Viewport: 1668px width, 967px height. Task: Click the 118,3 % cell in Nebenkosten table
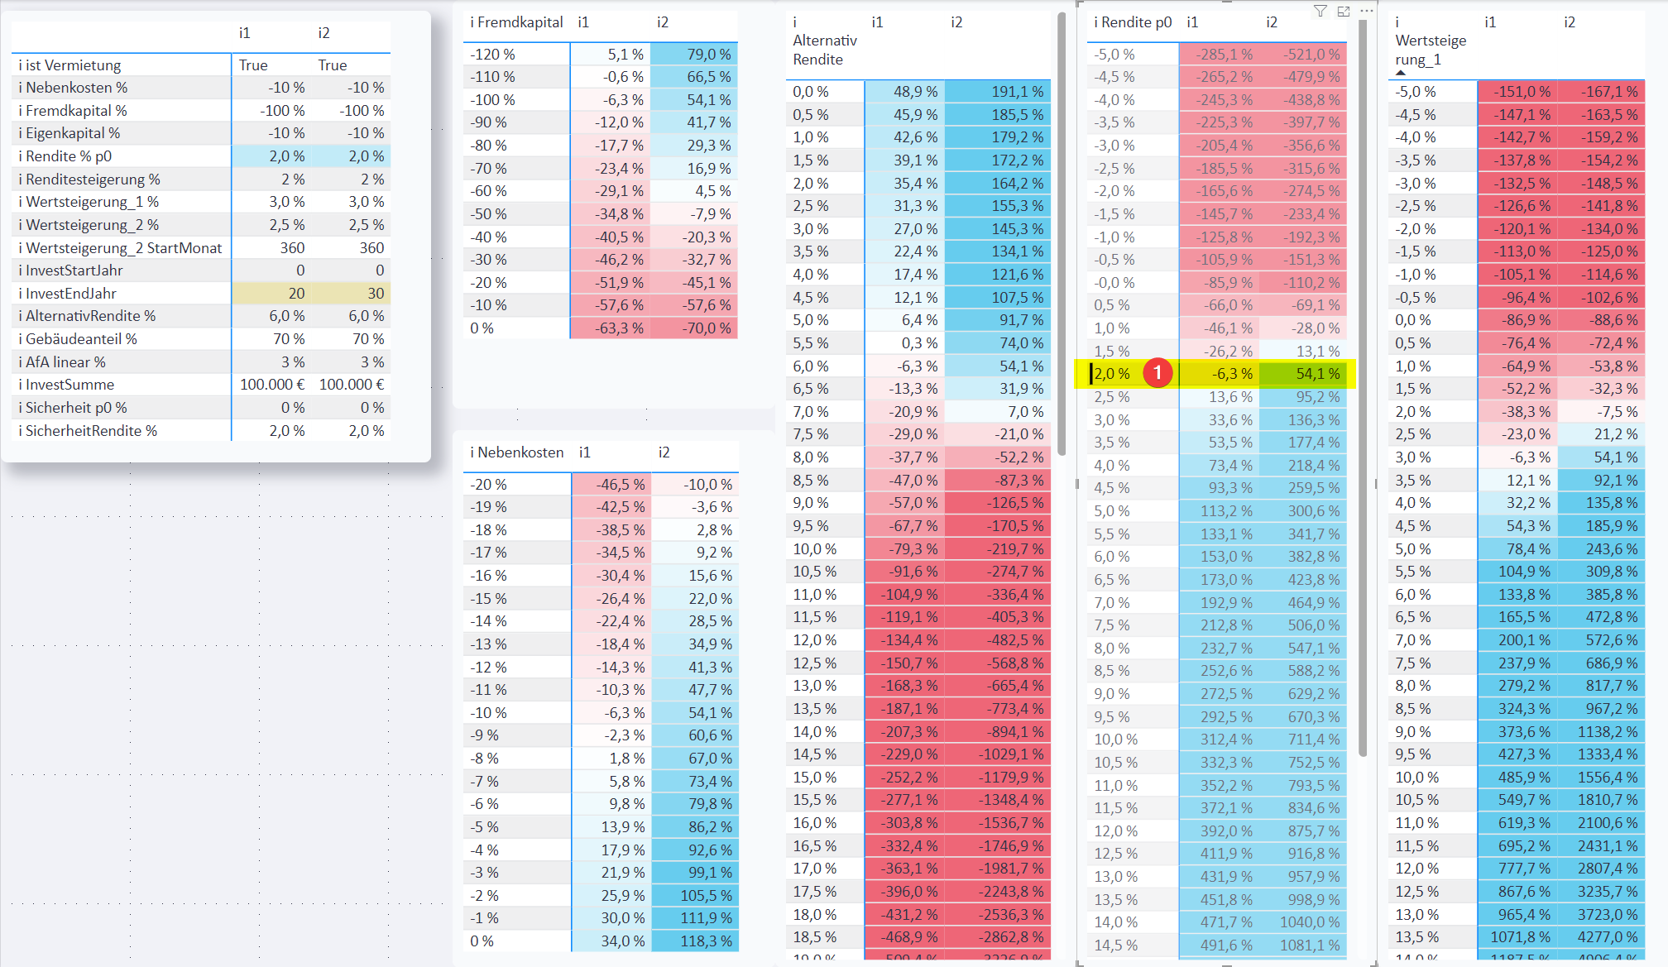696,941
